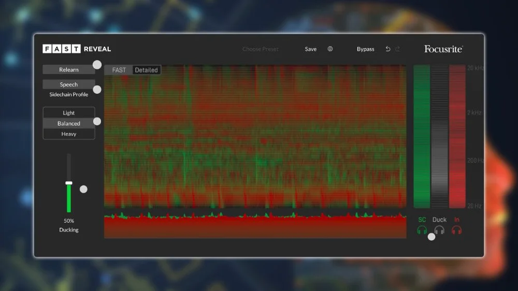
Task: Click the Relearn button
Action: coord(69,70)
